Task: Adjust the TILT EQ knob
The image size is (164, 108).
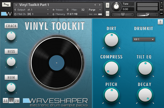Action: [x=145, y=68]
